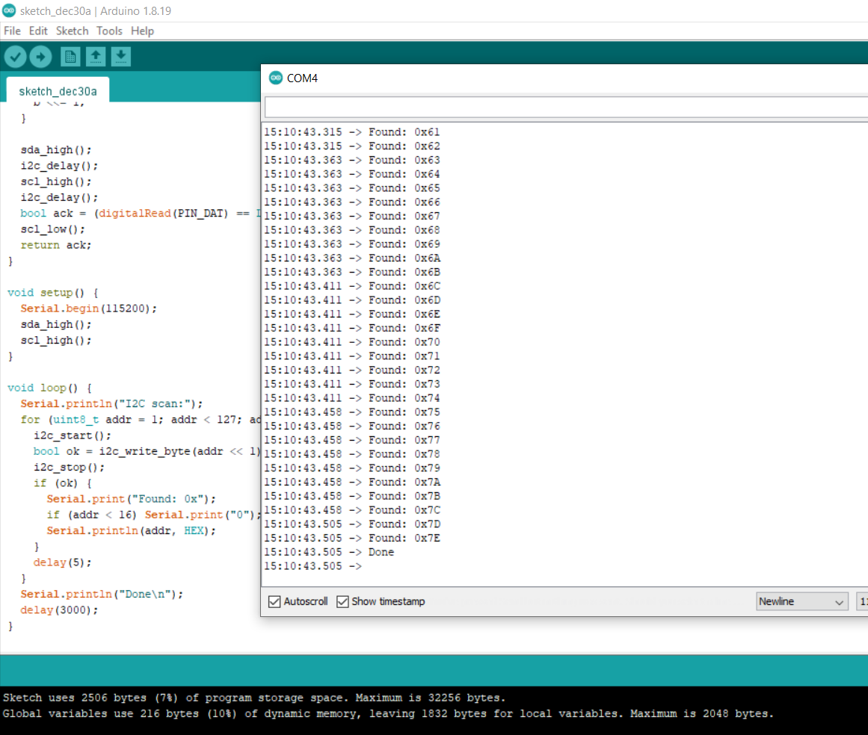The height and width of the screenshot is (735, 868).
Task: Click the Arduino logo in COM4 title bar
Action: 276,78
